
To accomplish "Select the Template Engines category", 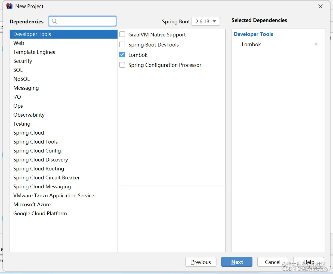I will pyautogui.click(x=64, y=52).
